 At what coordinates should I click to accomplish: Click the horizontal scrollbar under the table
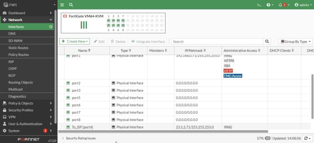(x=163, y=131)
